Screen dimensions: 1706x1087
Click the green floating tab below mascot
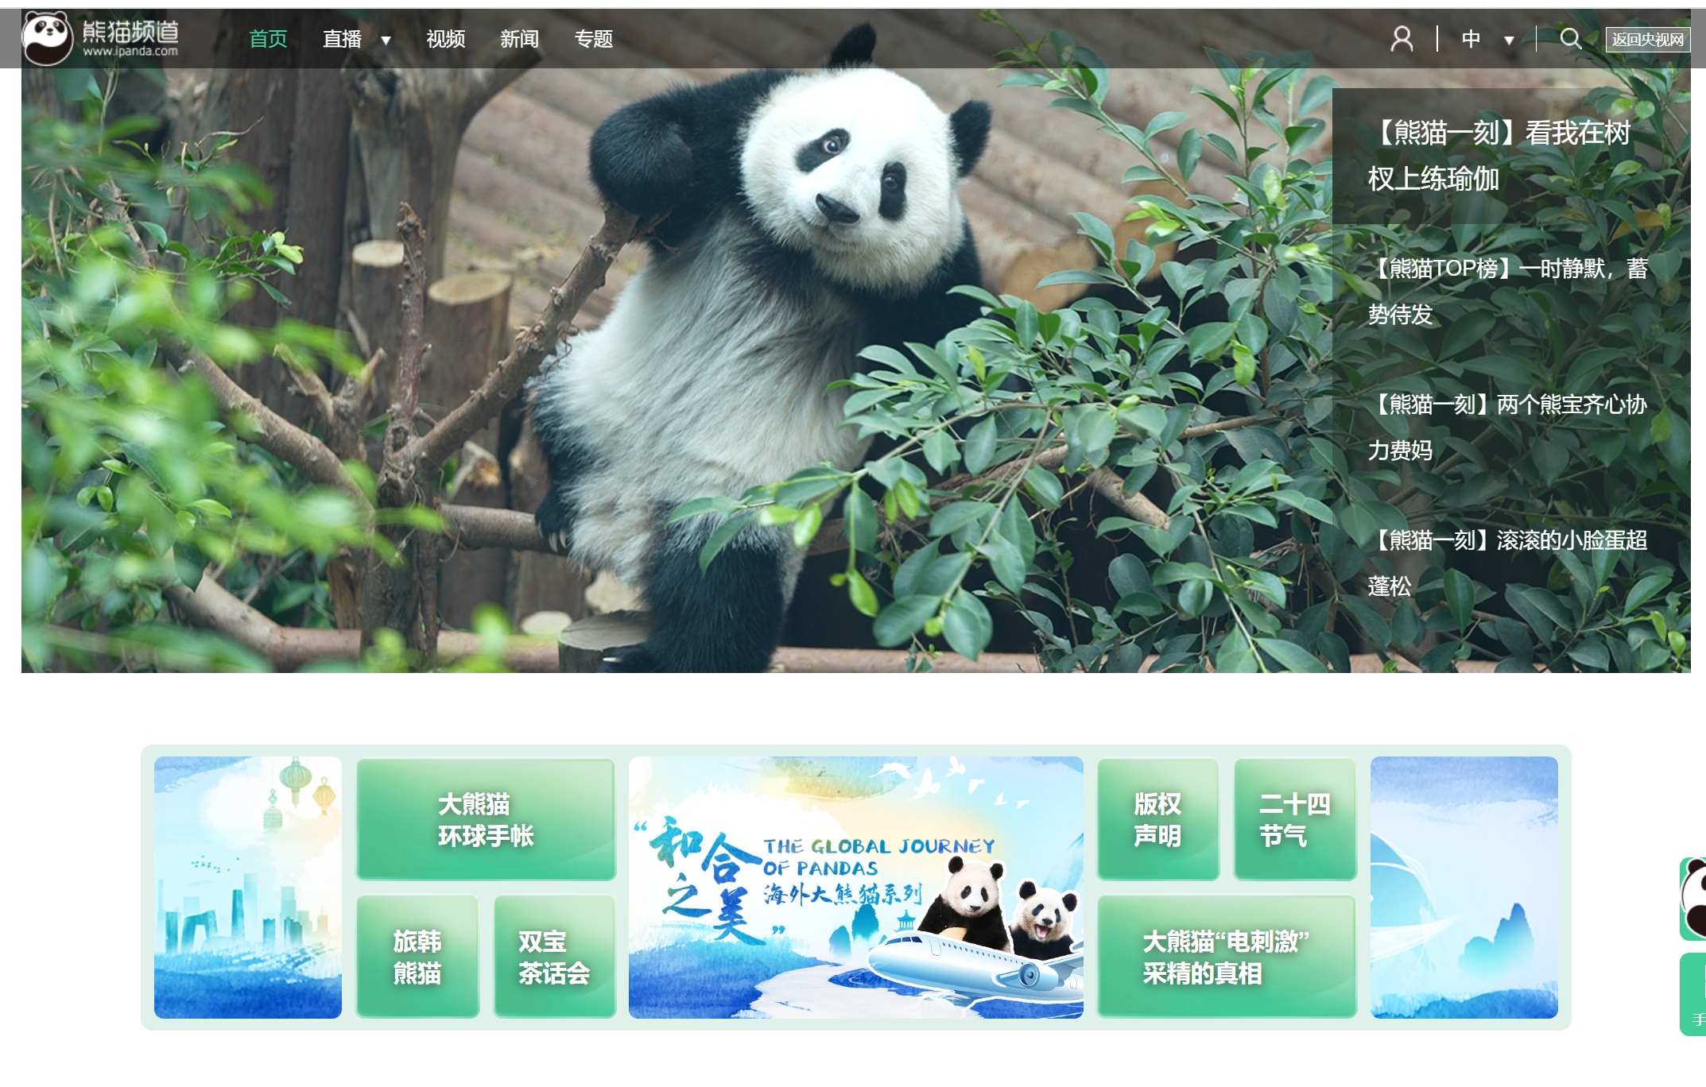(x=1695, y=995)
